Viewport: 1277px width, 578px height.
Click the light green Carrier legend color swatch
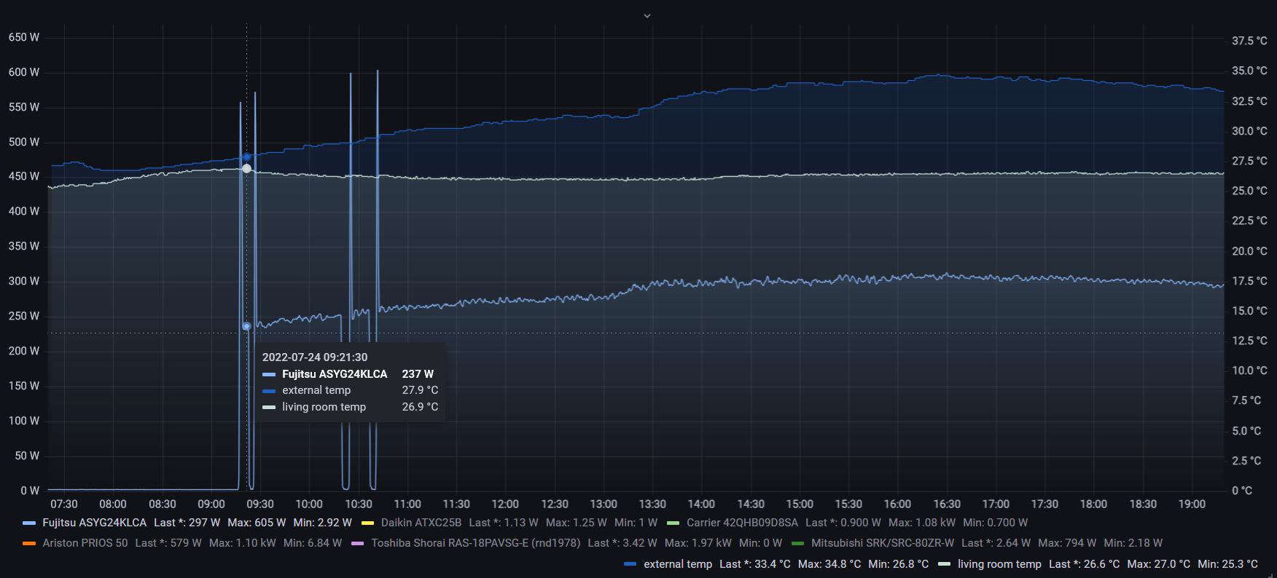click(x=673, y=523)
